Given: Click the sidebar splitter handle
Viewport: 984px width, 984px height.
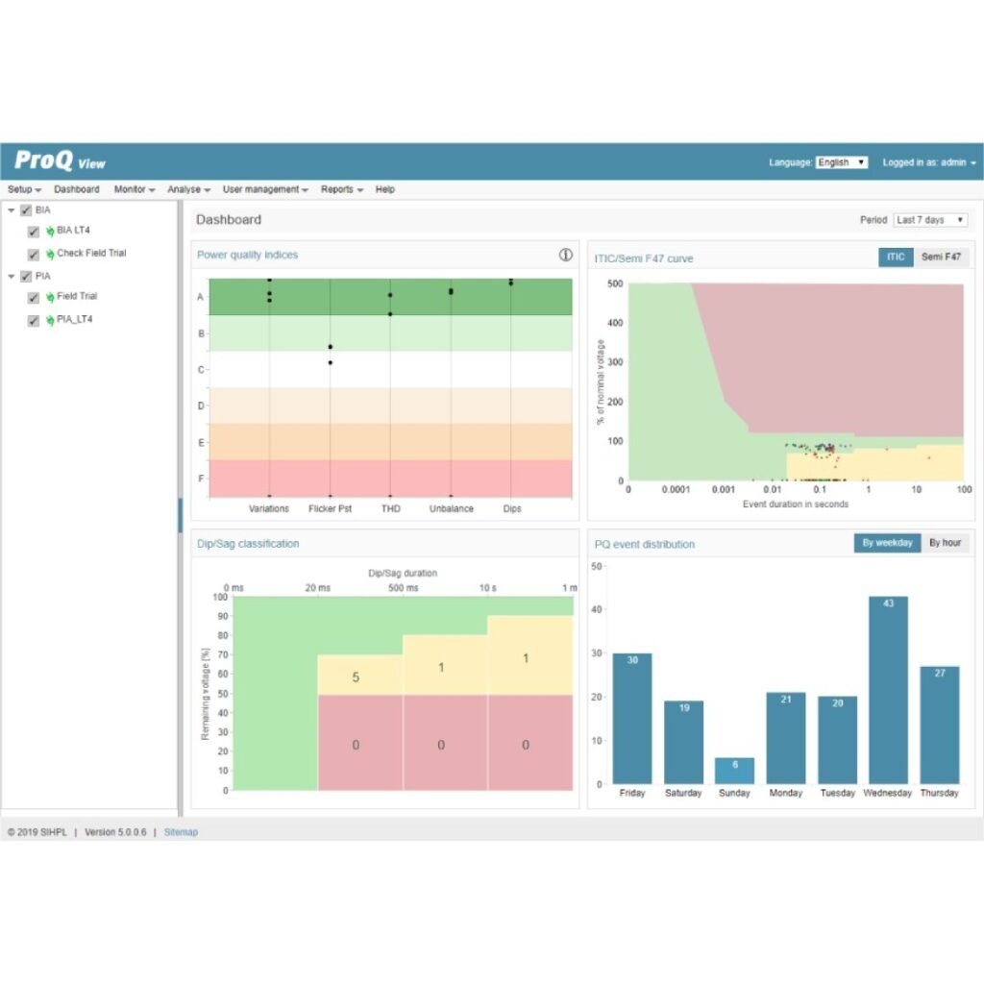Looking at the screenshot, I should 180,515.
